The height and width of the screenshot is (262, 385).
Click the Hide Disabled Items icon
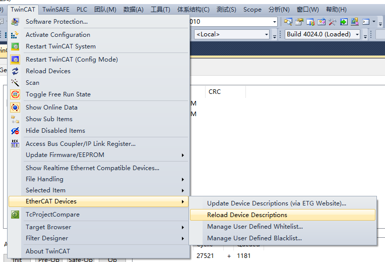pos(15,131)
